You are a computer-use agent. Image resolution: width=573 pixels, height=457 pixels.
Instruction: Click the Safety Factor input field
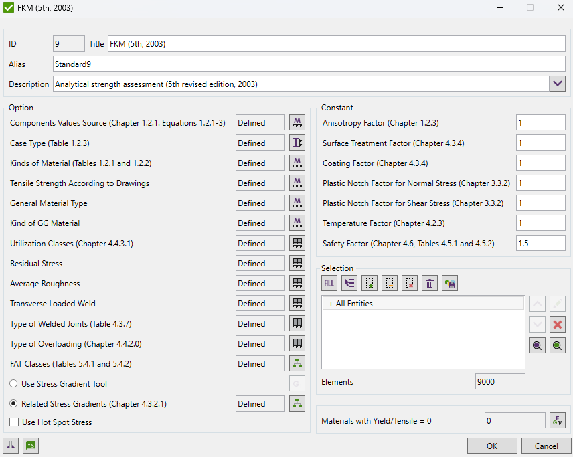tap(540, 244)
